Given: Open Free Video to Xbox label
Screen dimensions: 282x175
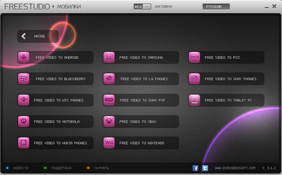Looking at the screenshot, I should click(138, 122).
